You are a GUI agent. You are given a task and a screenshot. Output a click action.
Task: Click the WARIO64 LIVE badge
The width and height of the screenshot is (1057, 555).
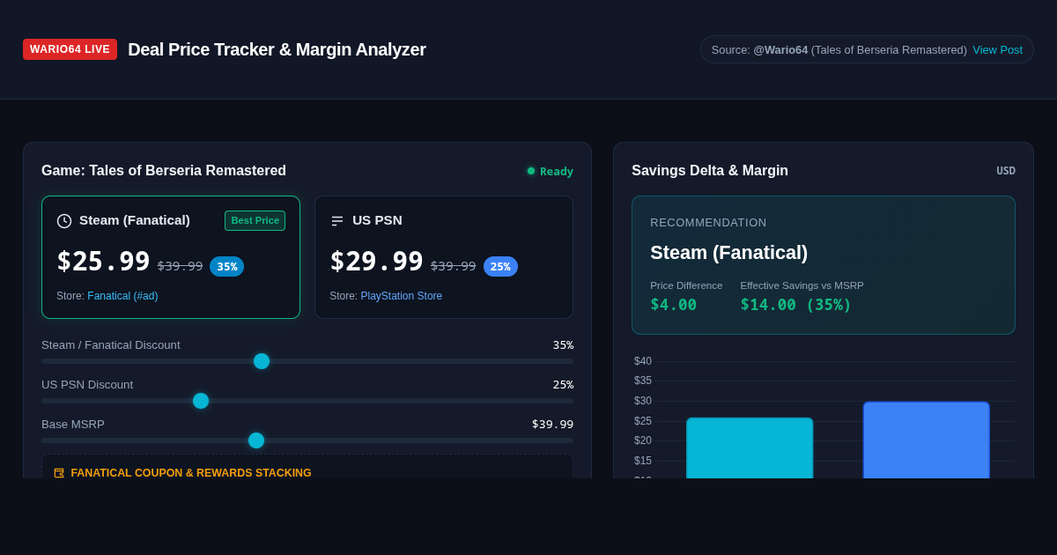(70, 49)
